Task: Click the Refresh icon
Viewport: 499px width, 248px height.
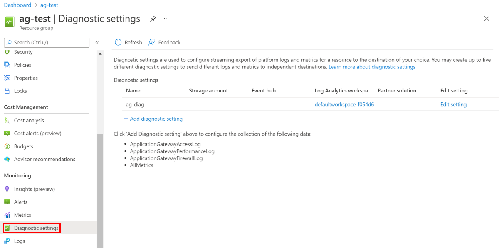Action: 118,42
